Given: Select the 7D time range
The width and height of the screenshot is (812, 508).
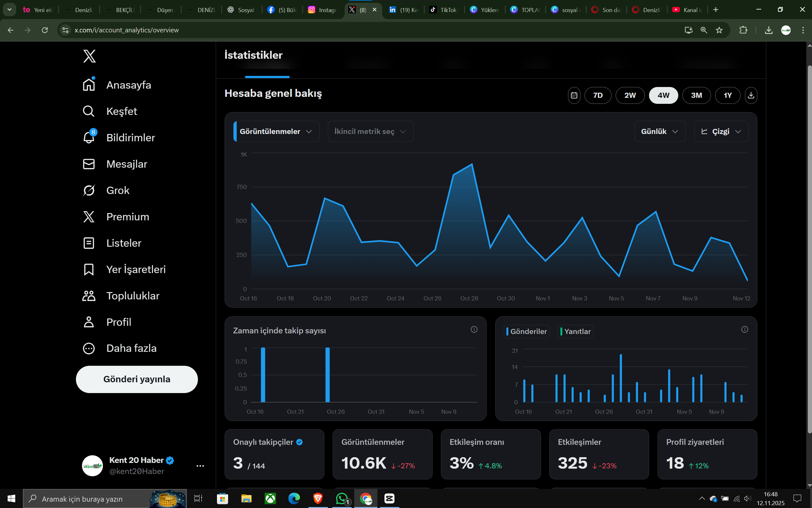Looking at the screenshot, I should [598, 96].
